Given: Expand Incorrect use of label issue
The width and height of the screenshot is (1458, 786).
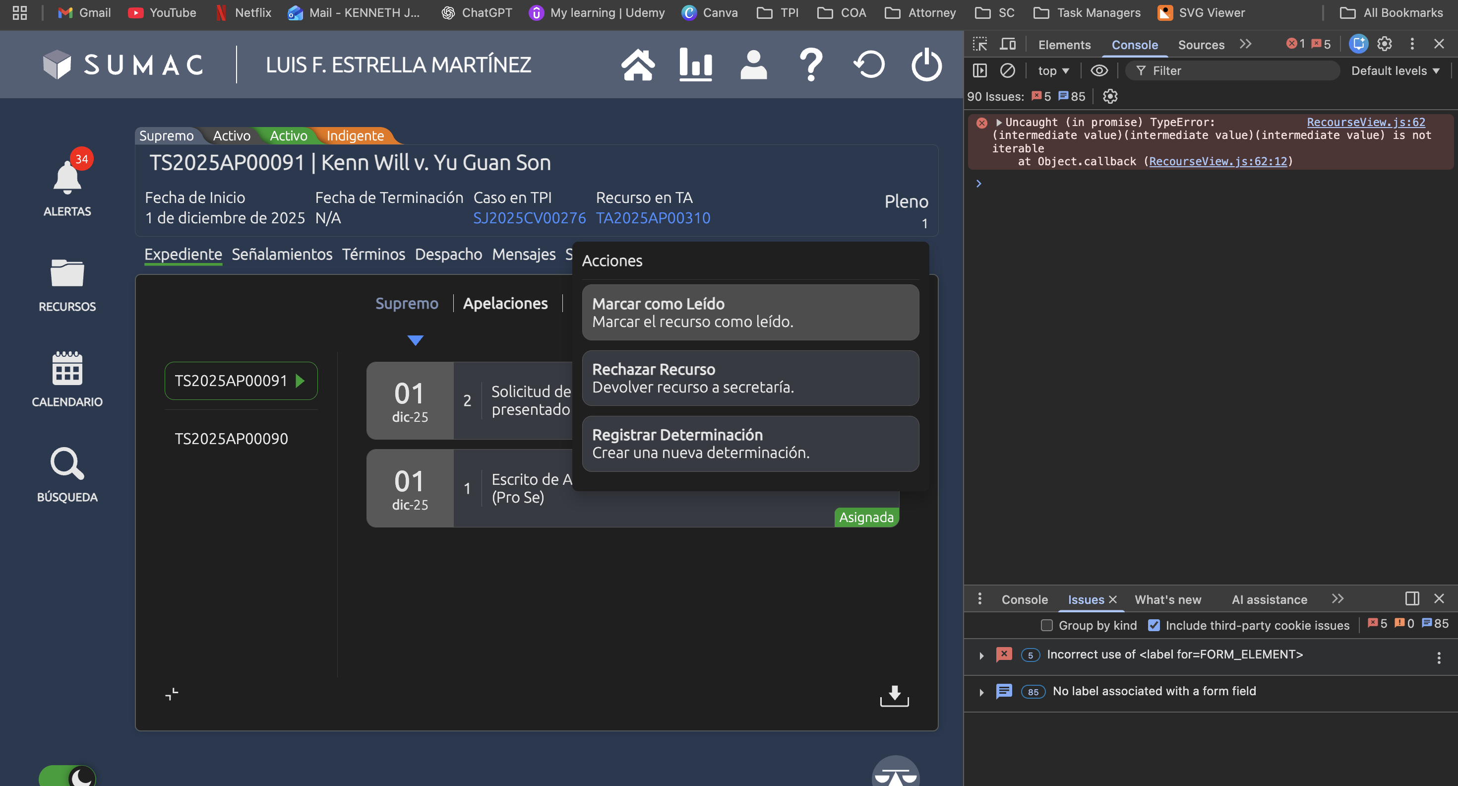Looking at the screenshot, I should point(981,655).
